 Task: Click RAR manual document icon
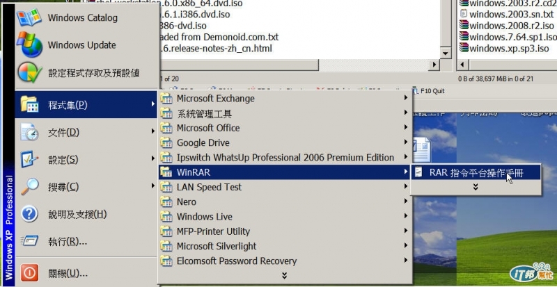(x=419, y=173)
